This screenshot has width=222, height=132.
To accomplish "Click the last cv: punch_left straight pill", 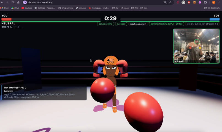I will tap(202, 24).
